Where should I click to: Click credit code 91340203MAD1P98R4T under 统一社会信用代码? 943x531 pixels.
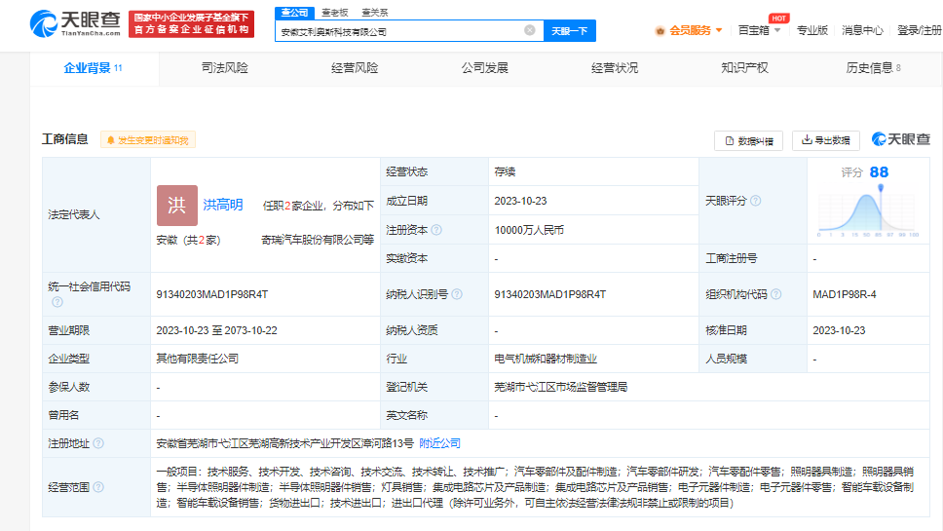[212, 294]
